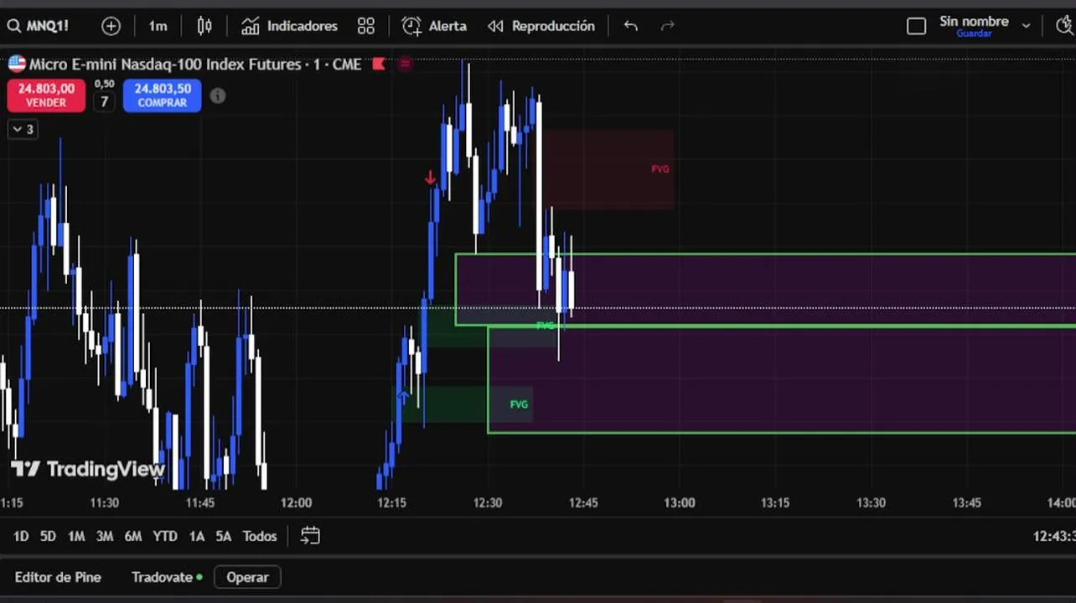Open symbol search for MNQ1!
1076x603 pixels.
tap(39, 26)
